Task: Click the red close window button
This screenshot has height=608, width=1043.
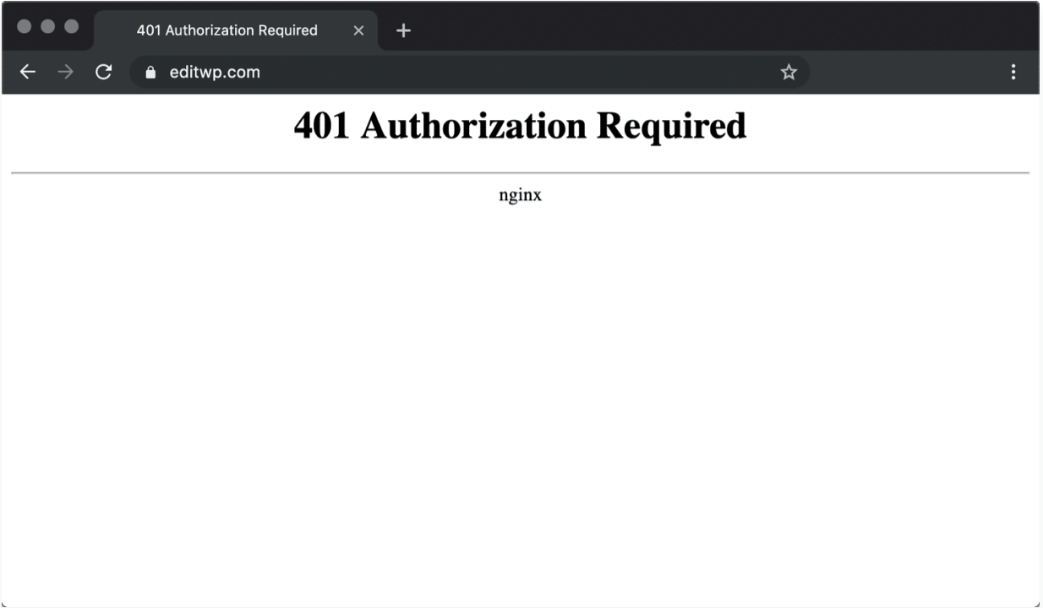Action: coord(25,26)
